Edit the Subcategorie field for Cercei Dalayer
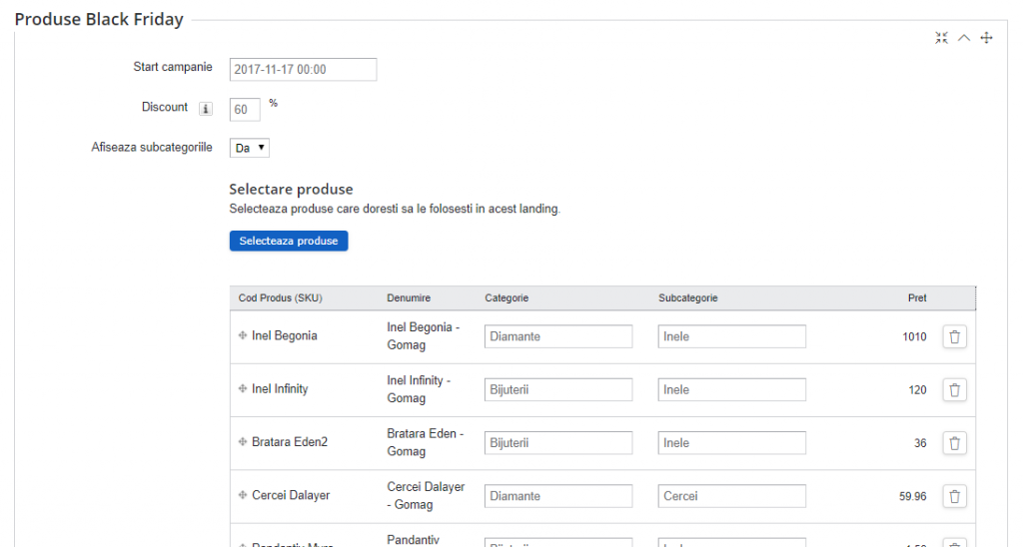Viewport: 1023px width, 547px height. (731, 496)
